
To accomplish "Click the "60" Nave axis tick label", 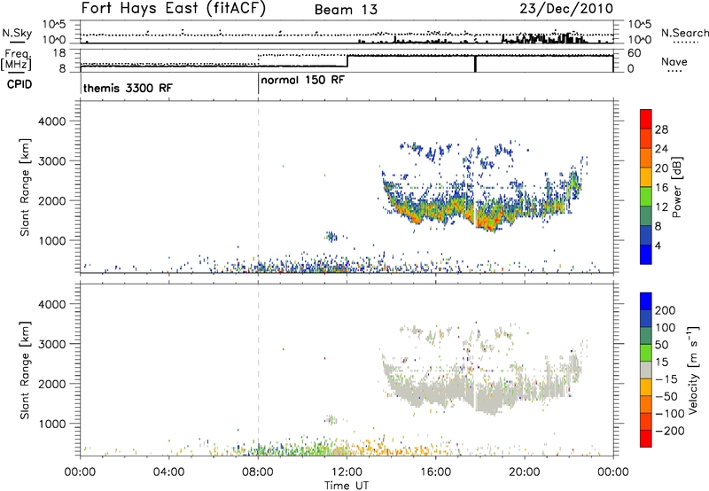I will tap(635, 53).
